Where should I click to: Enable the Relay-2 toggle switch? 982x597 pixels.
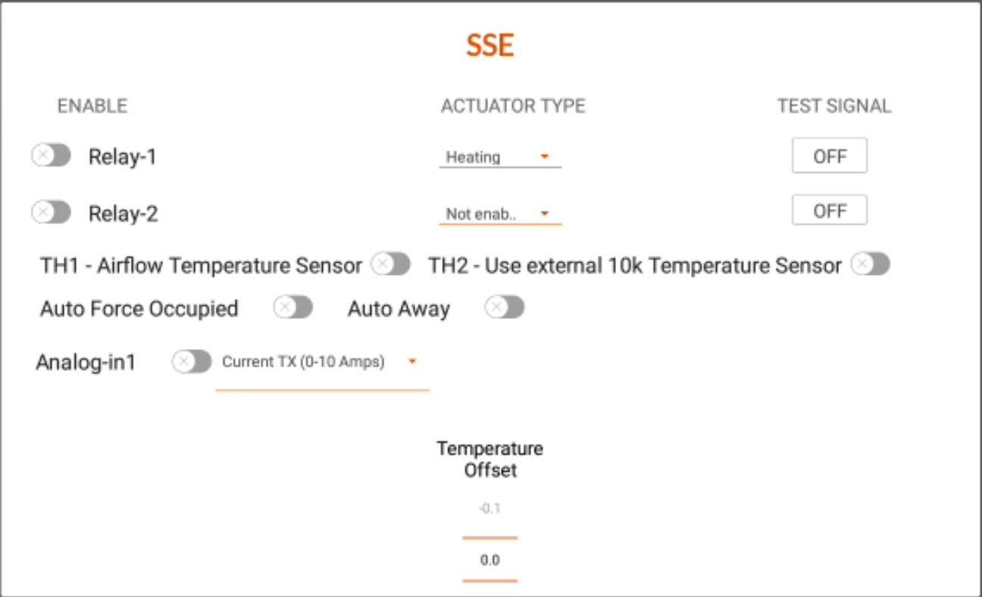point(51,213)
